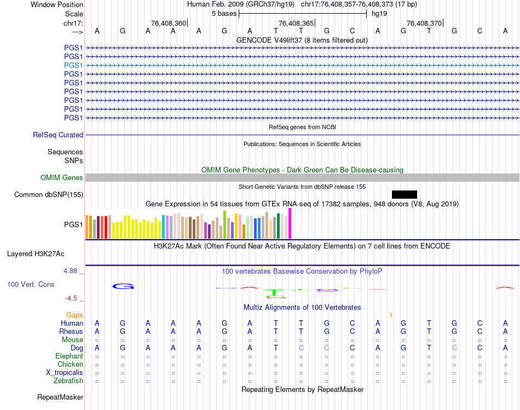Click the Human alignment row label
520x410 pixels.
point(72,323)
